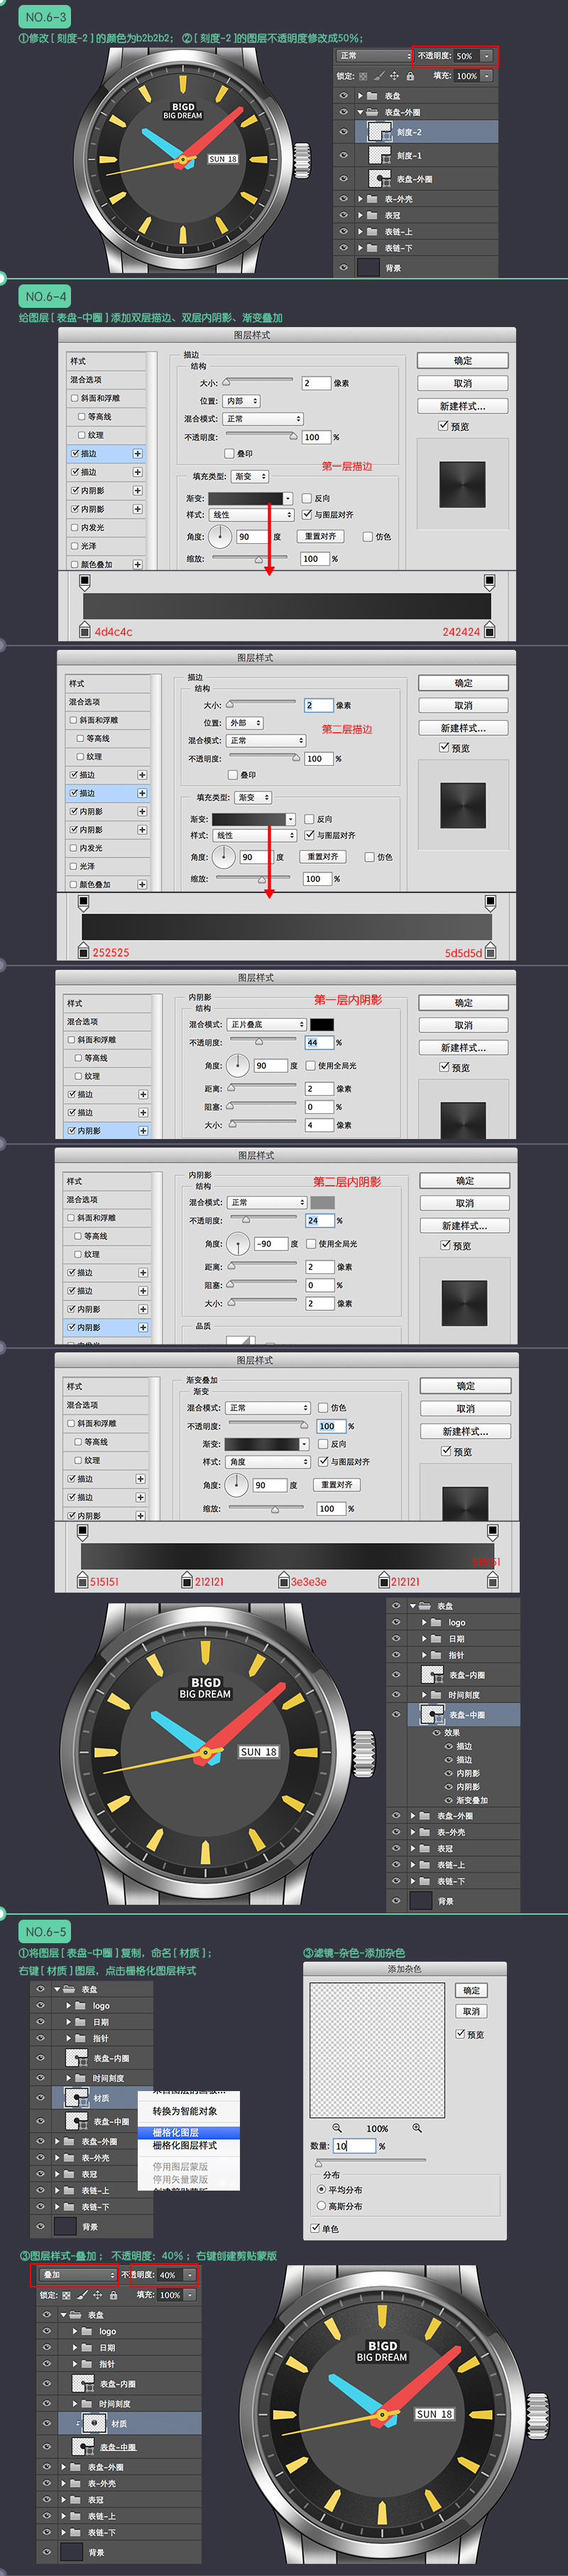This screenshot has height=2576, width=568.
Task: Click the plus icon beside 颜色叠加 in first stroke dialog
Action: coord(138,564)
